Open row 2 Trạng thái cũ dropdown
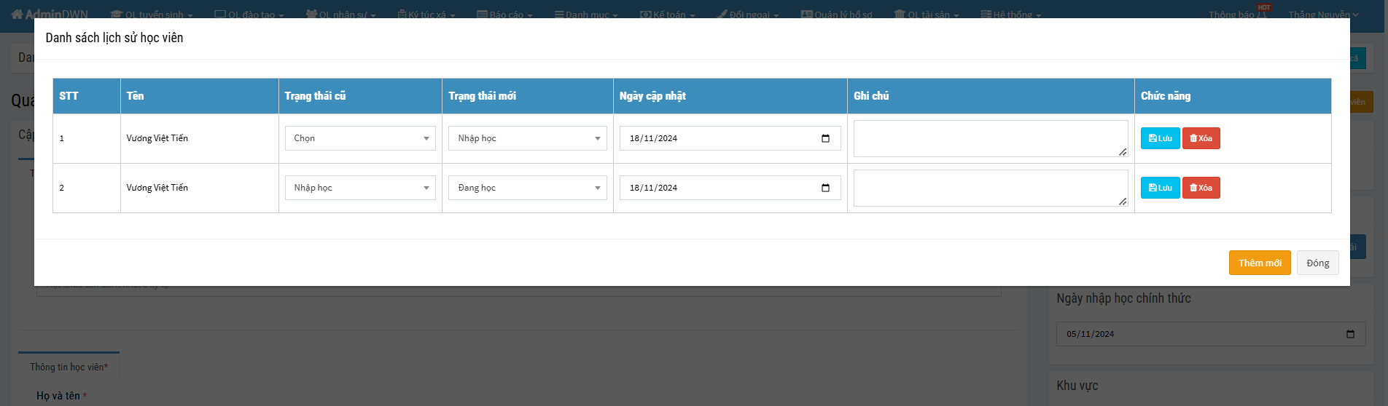Screen dimensions: 1388x406 [359, 188]
